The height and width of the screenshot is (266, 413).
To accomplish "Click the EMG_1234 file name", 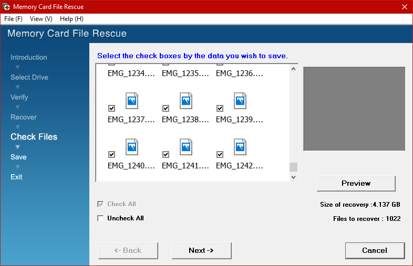I will coord(131,73).
